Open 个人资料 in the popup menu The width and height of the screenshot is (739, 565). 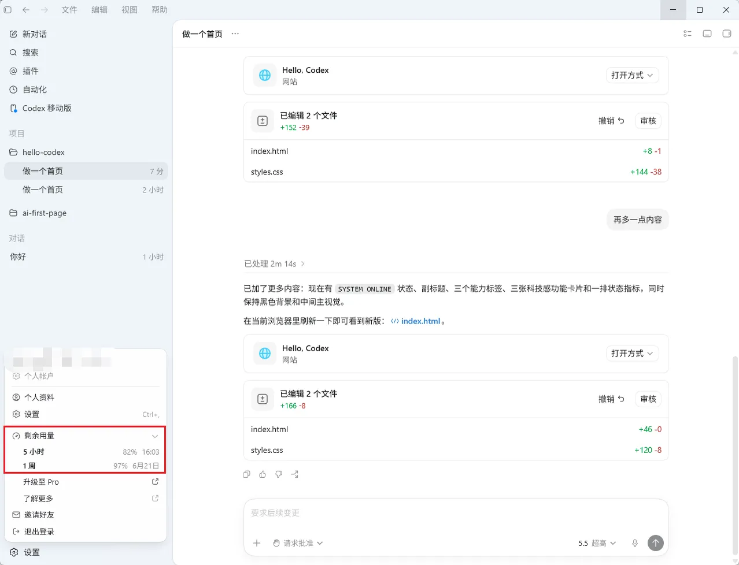[x=86, y=397]
